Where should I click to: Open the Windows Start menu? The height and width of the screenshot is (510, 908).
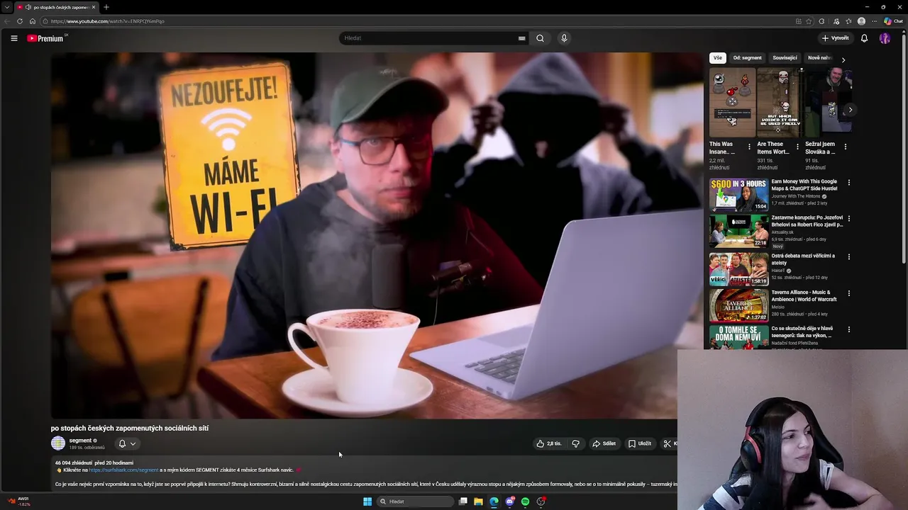[x=367, y=501]
